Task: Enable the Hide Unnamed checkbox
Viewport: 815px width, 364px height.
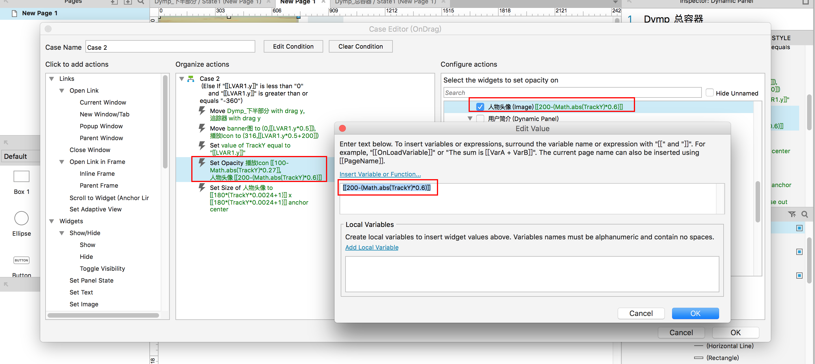Action: tap(710, 93)
